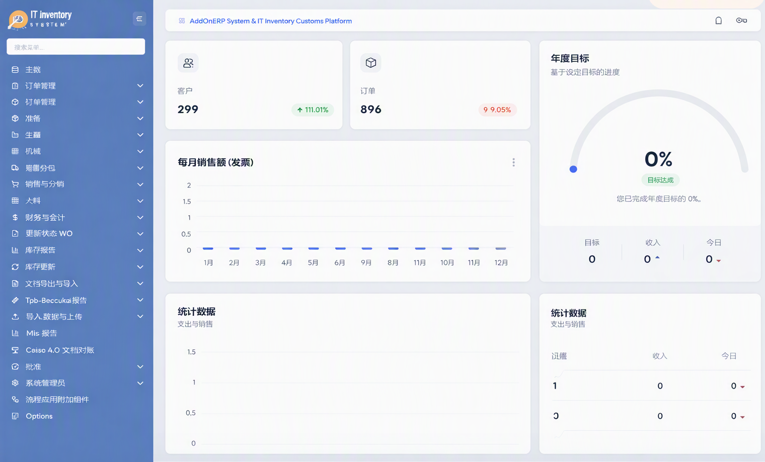This screenshot has width=765, height=462.
Task: Open the notifications bell icon
Action: (x=719, y=21)
